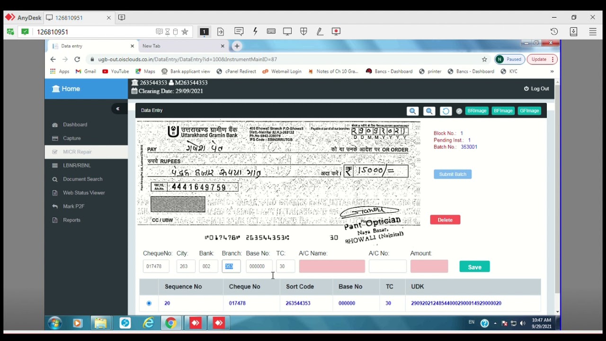Image resolution: width=606 pixels, height=341 pixels.
Task: Open AnyDesk download icon
Action: [573, 32]
